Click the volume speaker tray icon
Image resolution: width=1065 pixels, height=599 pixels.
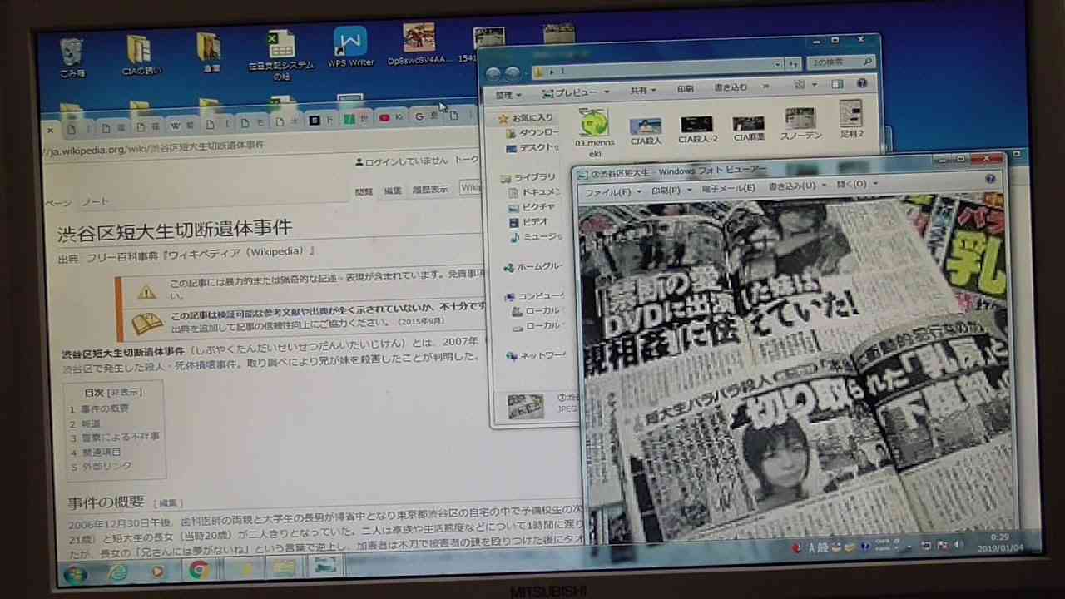[x=958, y=544]
